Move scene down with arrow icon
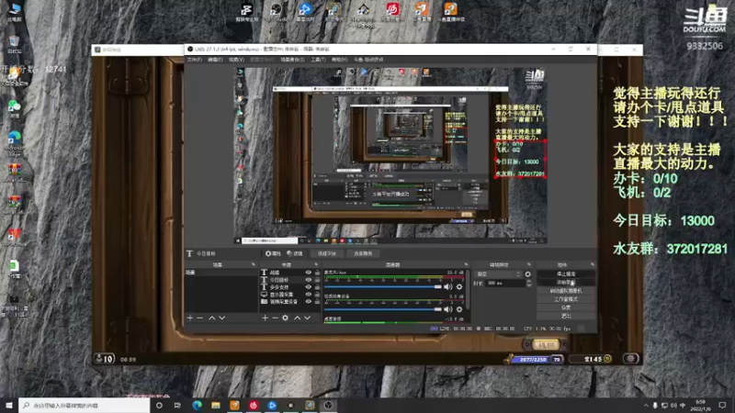The height and width of the screenshot is (413, 735). pos(222,318)
